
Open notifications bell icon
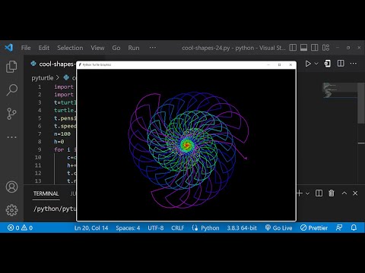[354, 227]
